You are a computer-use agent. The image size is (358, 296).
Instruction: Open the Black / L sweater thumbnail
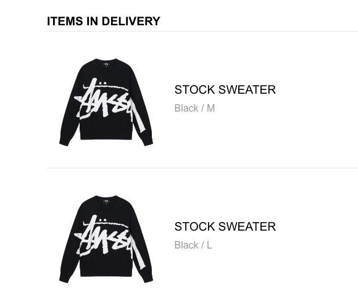pos(106,239)
